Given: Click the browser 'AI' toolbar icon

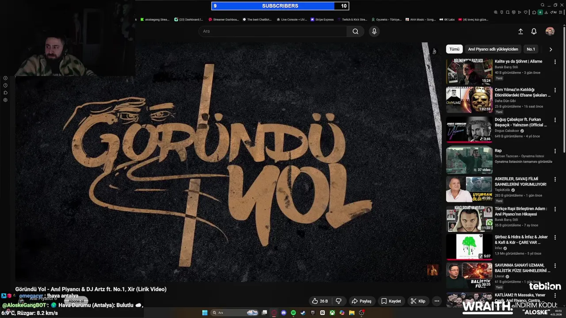Looking at the screenshot, I should click(553, 12).
